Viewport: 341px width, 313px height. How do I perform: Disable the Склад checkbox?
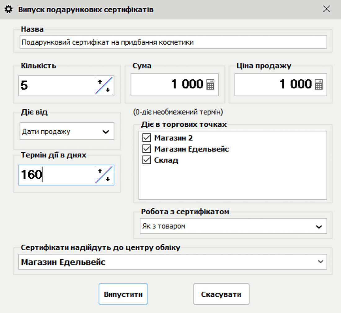point(146,160)
